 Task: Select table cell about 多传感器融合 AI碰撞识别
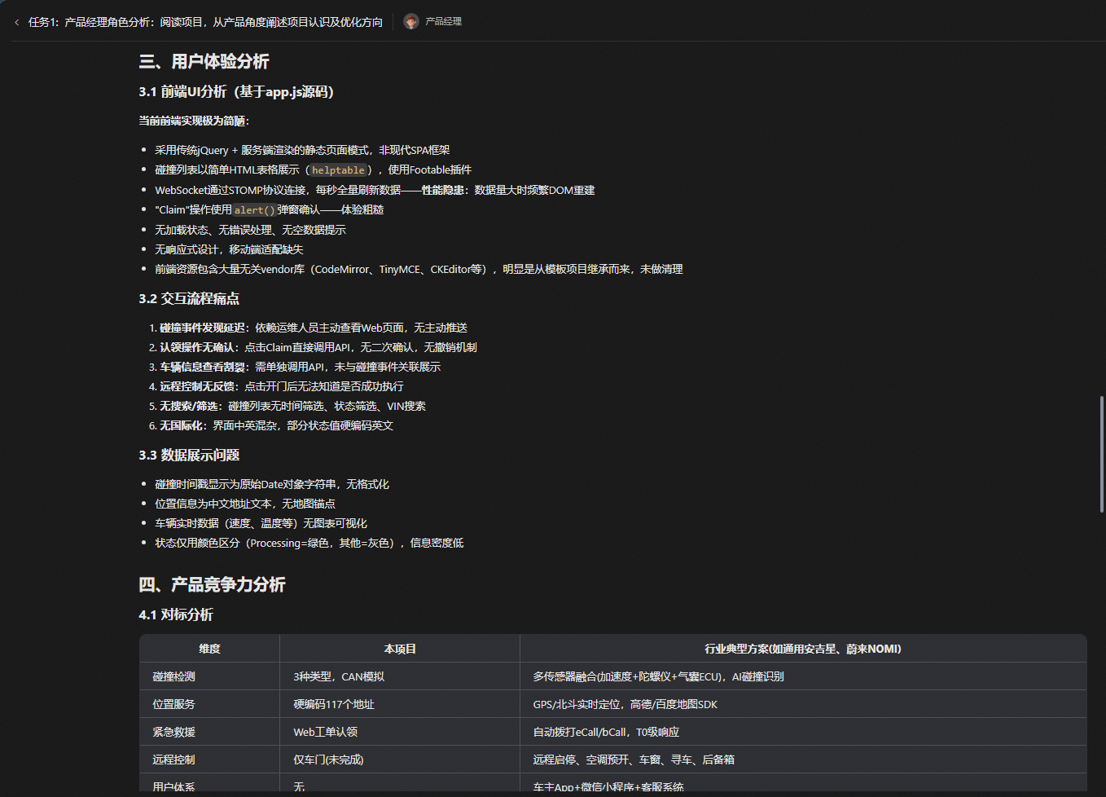(803, 676)
